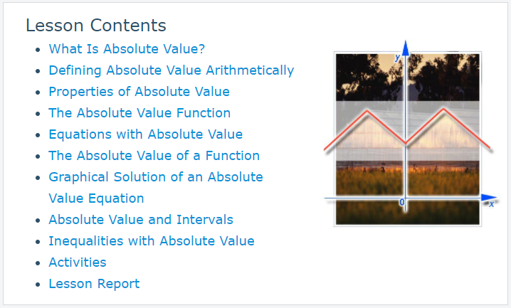
Task: Click the left red peak of graph
Action: pyautogui.click(x=367, y=112)
